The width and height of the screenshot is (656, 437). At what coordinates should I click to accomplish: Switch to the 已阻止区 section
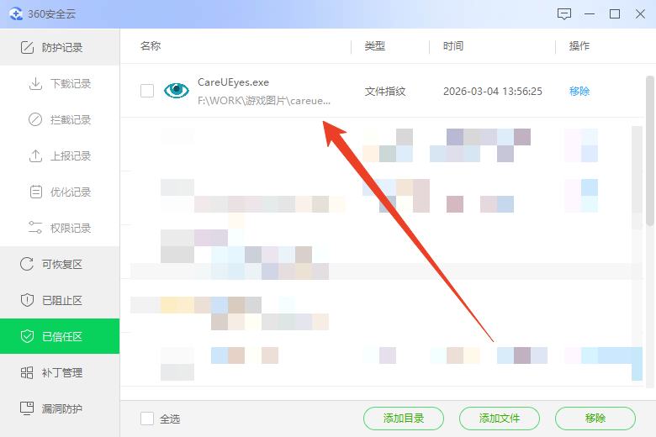(61, 301)
